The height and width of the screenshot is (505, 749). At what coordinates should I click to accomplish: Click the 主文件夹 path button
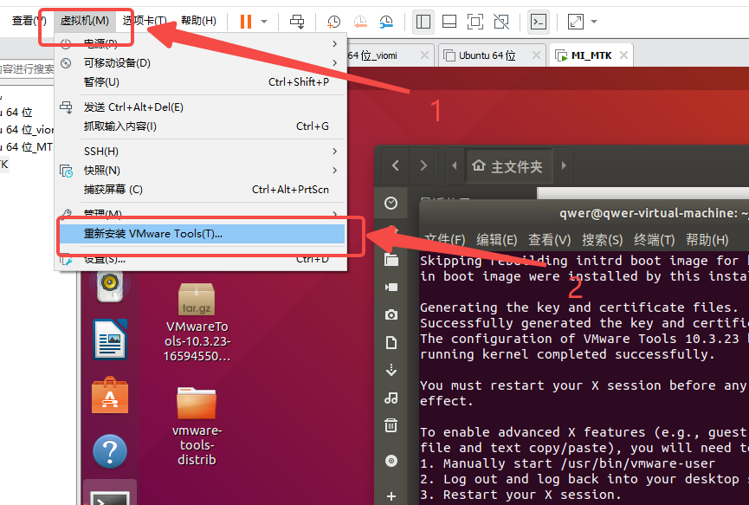[507, 166]
